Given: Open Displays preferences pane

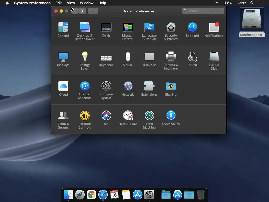Looking at the screenshot, I should click(63, 59).
